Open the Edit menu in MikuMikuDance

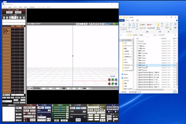pos(10,7)
